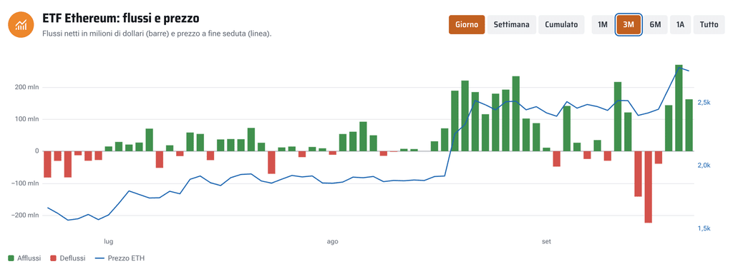Select the Giorno view button
This screenshot has height=269, width=733.
(467, 25)
